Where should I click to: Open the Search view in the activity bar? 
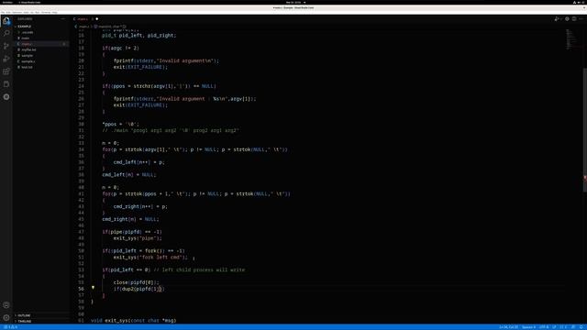click(6, 33)
